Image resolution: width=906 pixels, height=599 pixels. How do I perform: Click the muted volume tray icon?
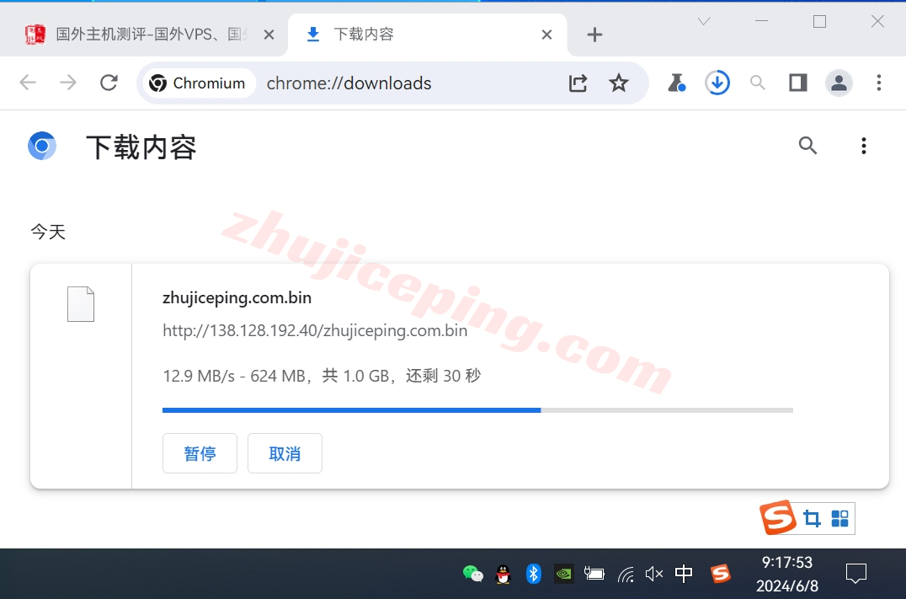654,574
